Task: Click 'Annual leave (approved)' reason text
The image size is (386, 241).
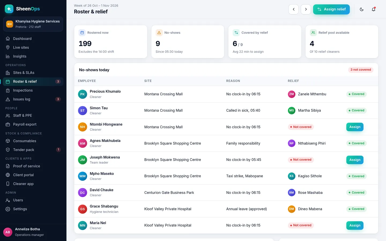Action: 247,209
